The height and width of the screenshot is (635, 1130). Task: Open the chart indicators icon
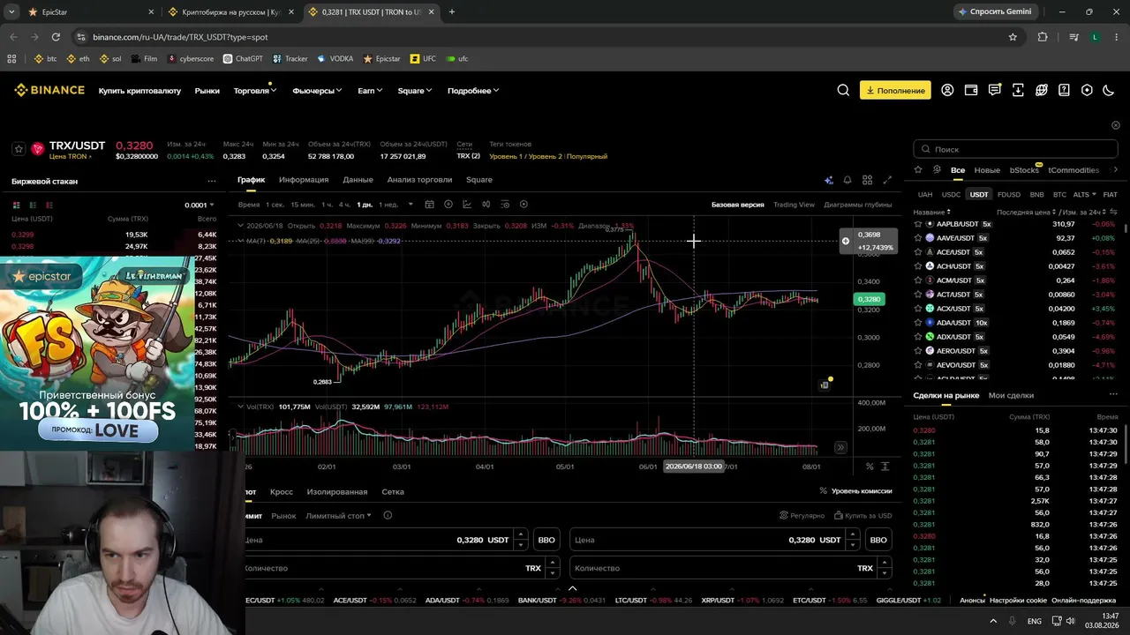coord(467,205)
